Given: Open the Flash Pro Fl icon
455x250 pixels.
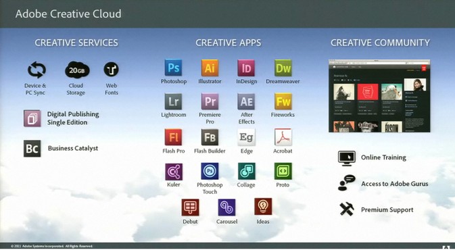Looking at the screenshot, I should [173, 137].
